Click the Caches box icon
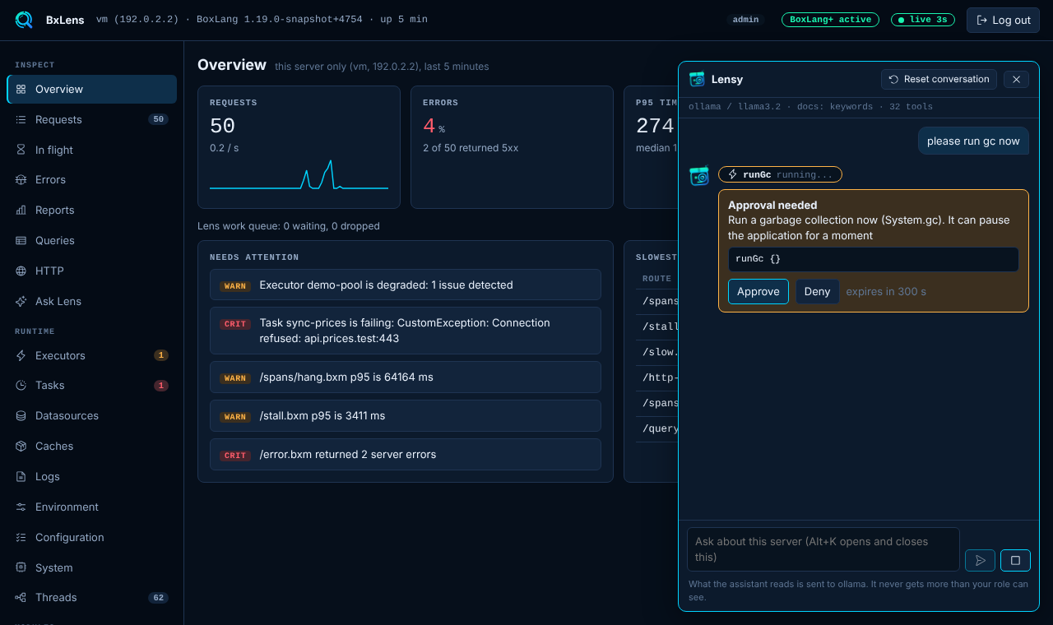This screenshot has height=625, width=1053. [x=21, y=446]
